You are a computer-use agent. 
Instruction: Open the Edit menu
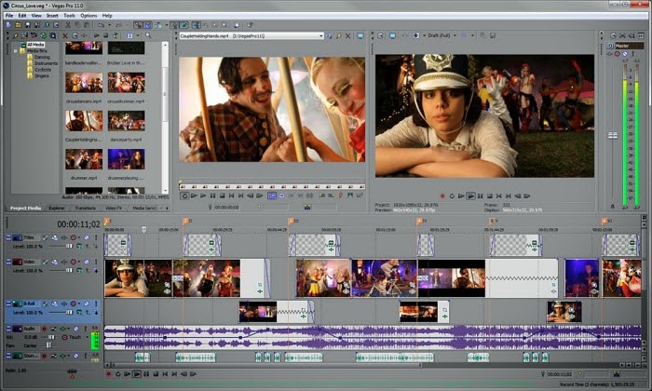22,16
